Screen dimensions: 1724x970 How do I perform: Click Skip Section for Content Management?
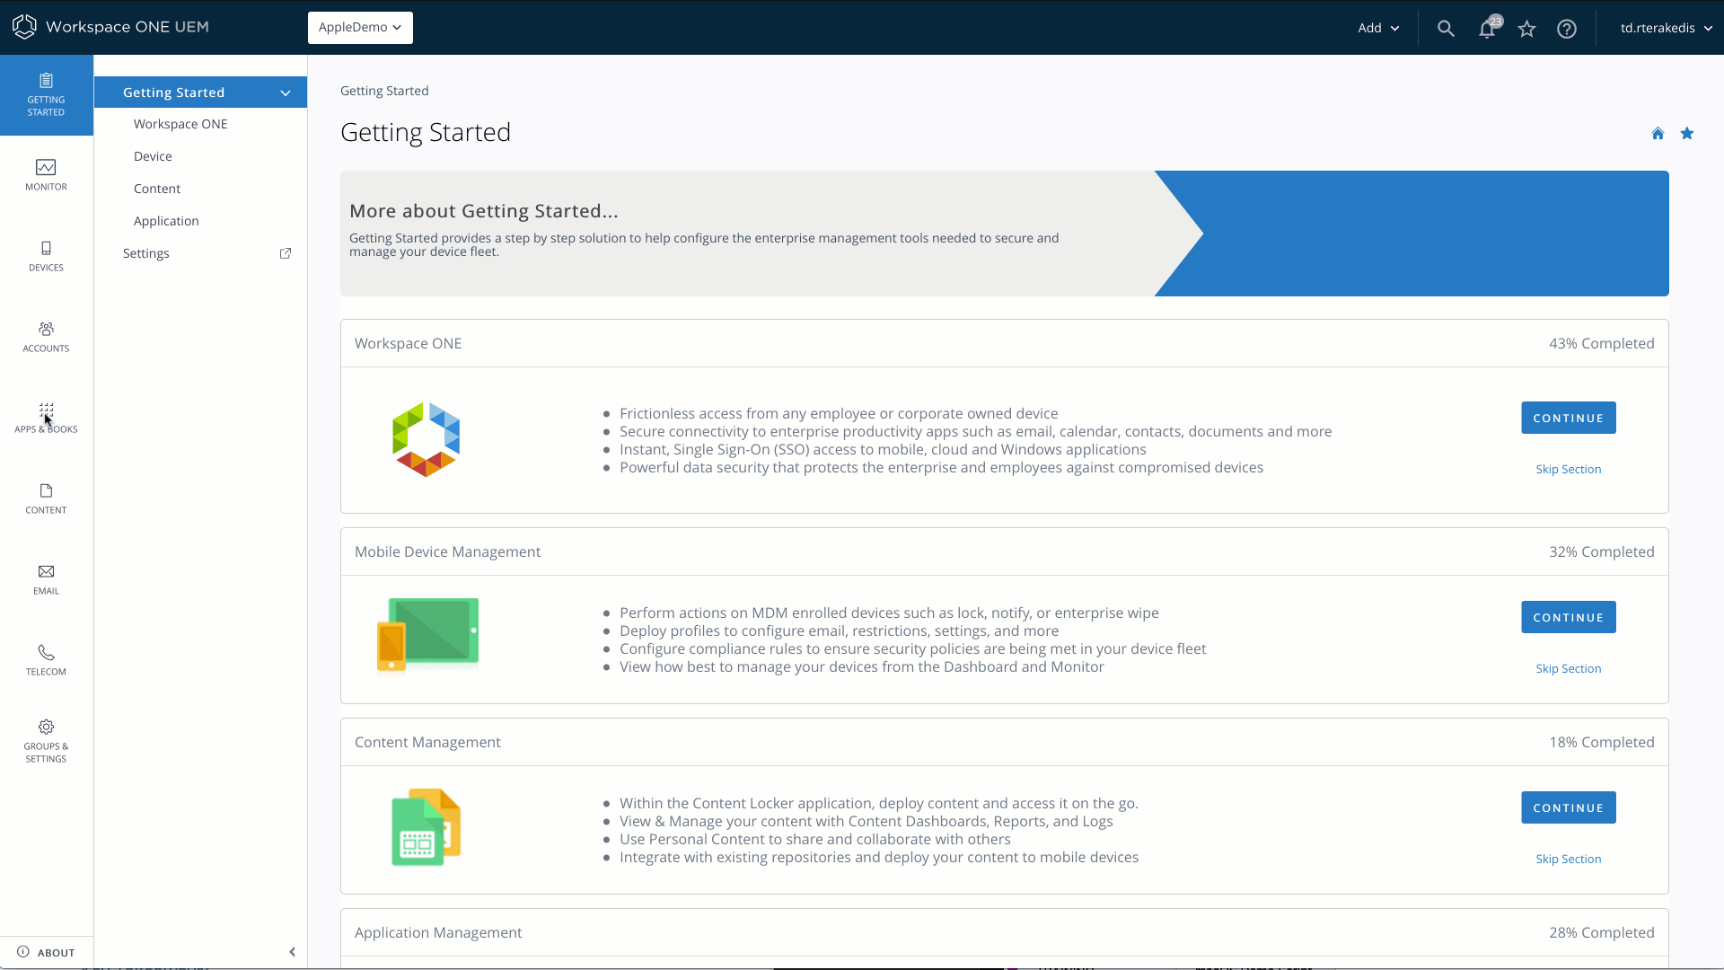point(1568,859)
